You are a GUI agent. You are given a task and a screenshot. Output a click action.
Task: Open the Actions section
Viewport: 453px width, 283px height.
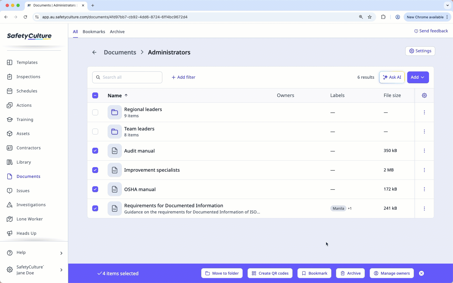[24, 105]
